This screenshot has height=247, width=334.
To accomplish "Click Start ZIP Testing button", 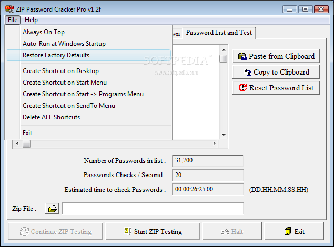I will [x=153, y=231].
